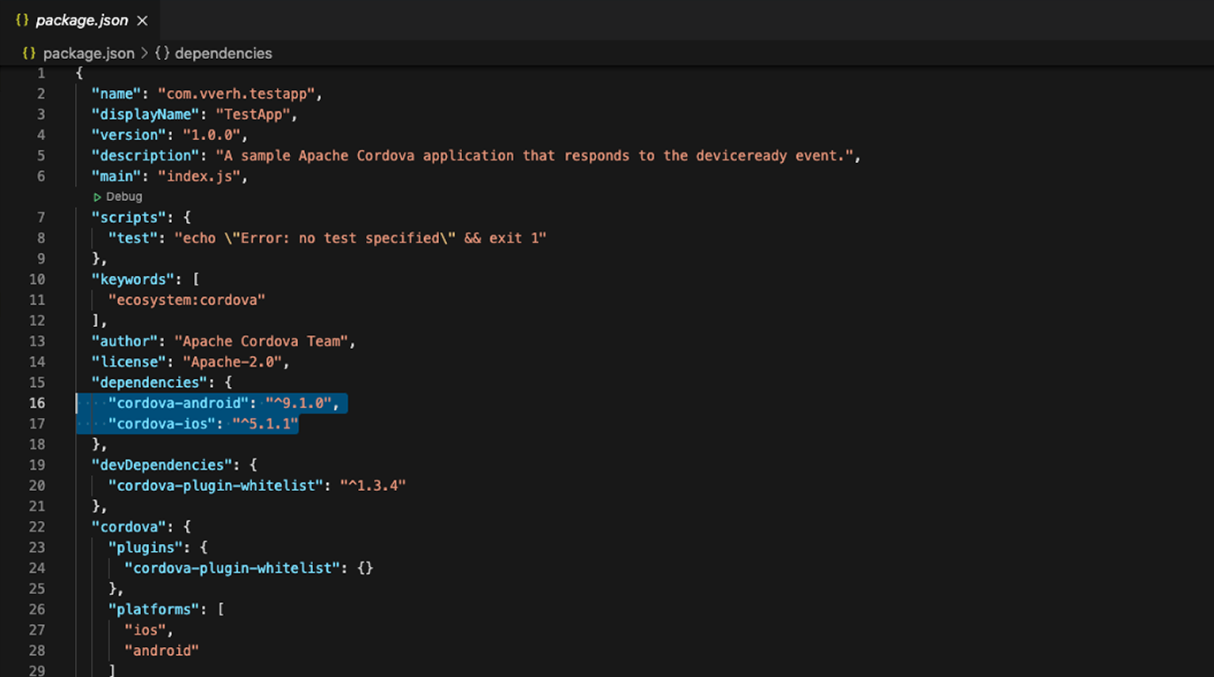1214x677 pixels.
Task: Click the play triangle icon beside Debug
Action: click(x=98, y=197)
